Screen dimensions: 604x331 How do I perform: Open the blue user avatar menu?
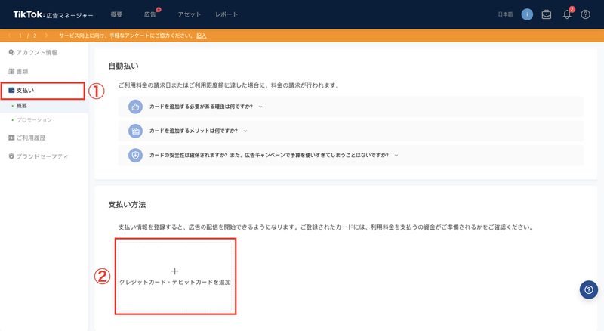click(x=527, y=14)
